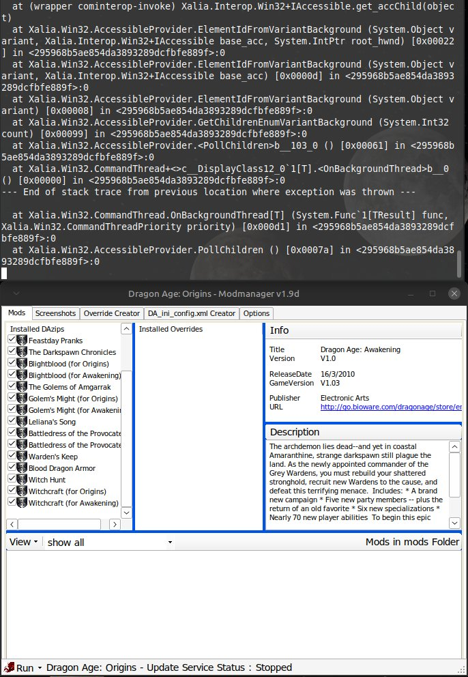Click DAzips list scroll down arrow
This screenshot has height=677, width=468.
coord(126,513)
